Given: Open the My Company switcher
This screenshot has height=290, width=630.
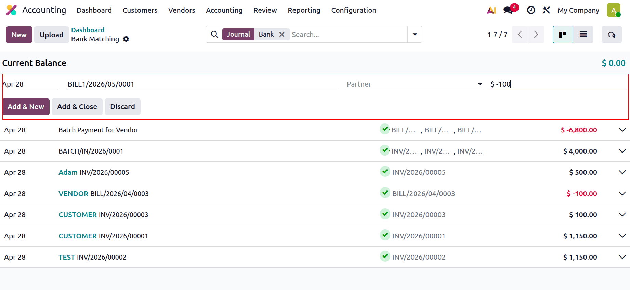Looking at the screenshot, I should (578, 10).
